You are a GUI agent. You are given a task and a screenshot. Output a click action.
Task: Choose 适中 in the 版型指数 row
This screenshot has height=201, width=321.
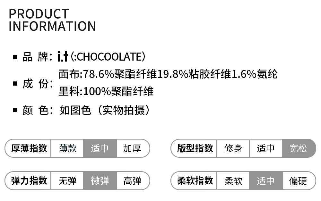(266, 148)
